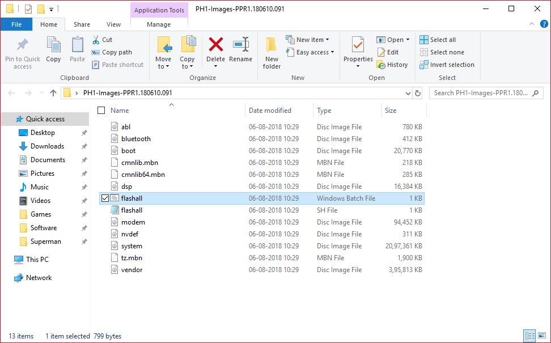Switch to Details view icon in status bar
551x343 pixels.
(529, 335)
